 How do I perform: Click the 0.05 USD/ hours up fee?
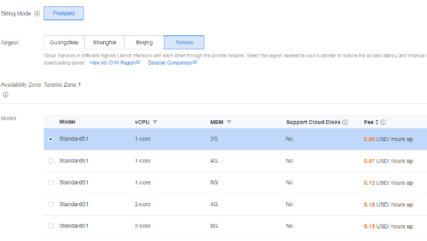coord(388,139)
